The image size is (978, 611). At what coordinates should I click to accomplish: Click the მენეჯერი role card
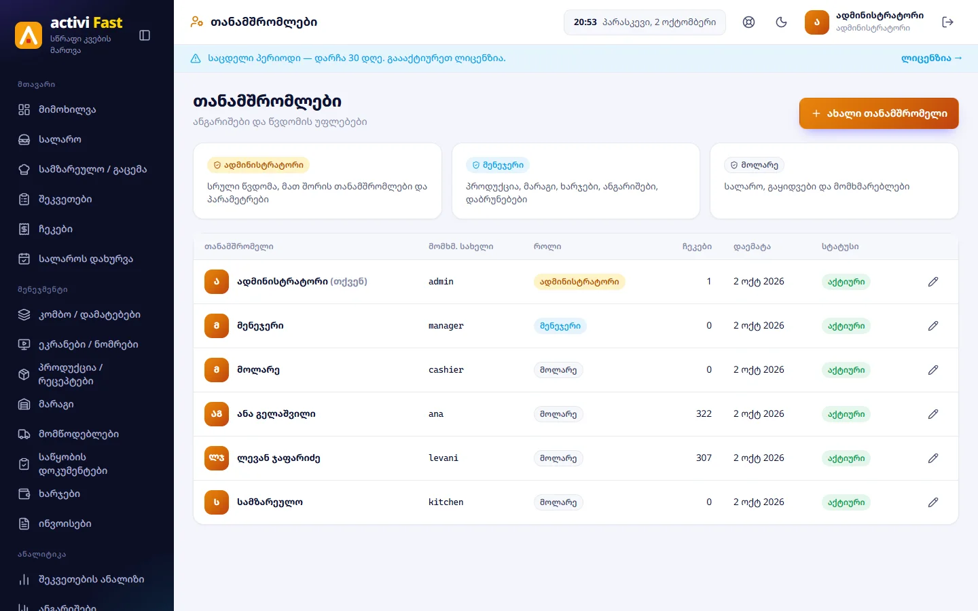[x=576, y=181]
